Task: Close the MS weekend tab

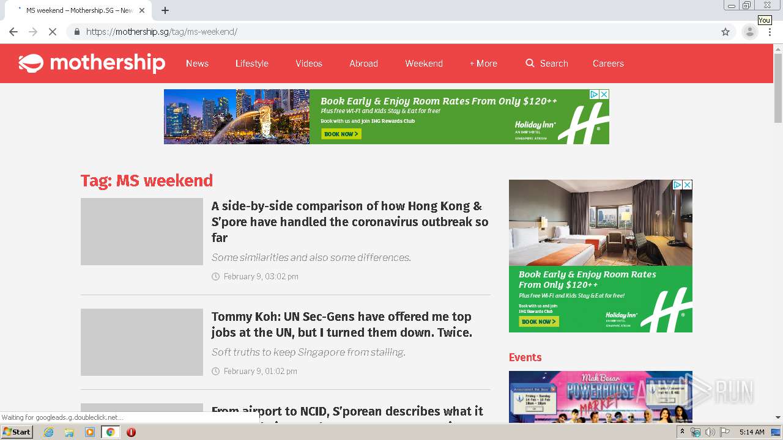Action: [x=142, y=10]
